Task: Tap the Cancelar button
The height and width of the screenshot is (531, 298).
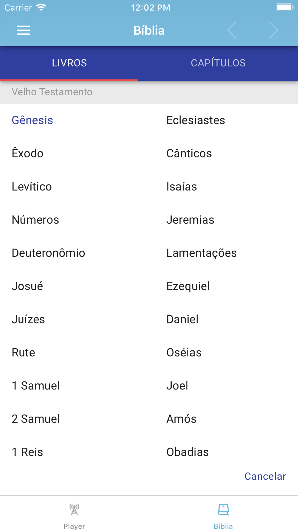Action: [x=265, y=476]
